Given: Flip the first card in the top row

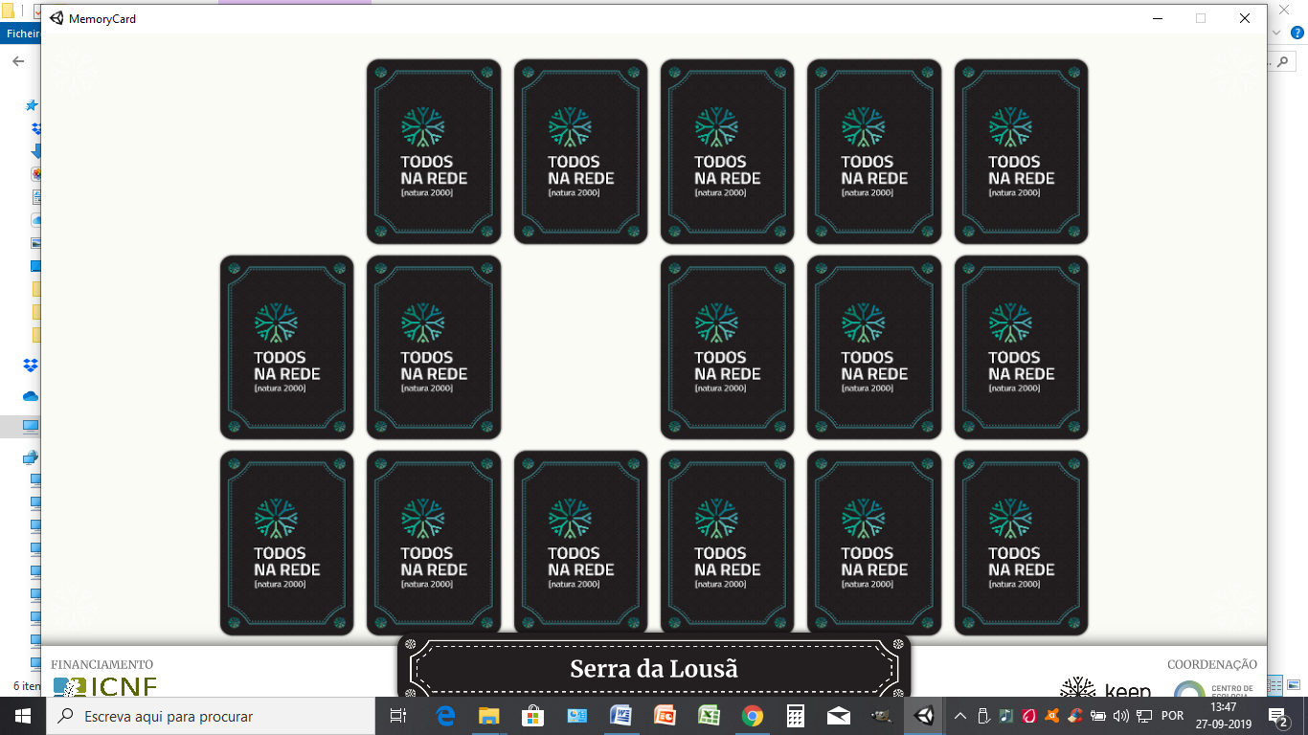Looking at the screenshot, I should [434, 151].
